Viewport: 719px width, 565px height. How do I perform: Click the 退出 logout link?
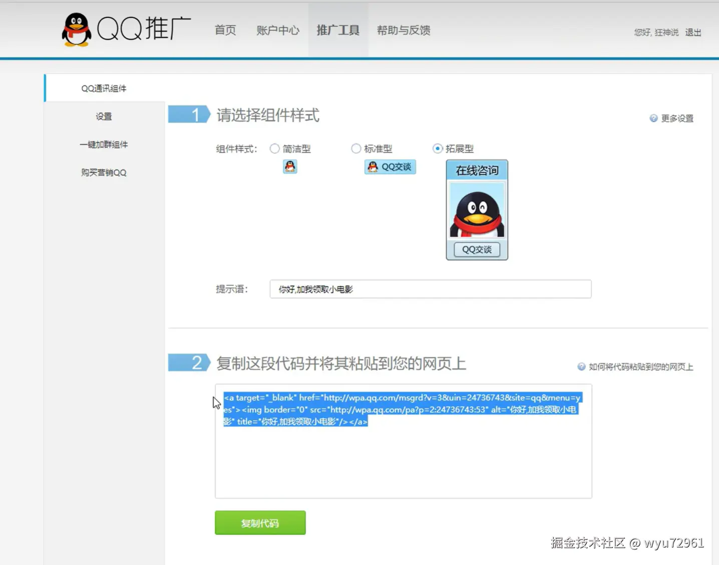[693, 33]
